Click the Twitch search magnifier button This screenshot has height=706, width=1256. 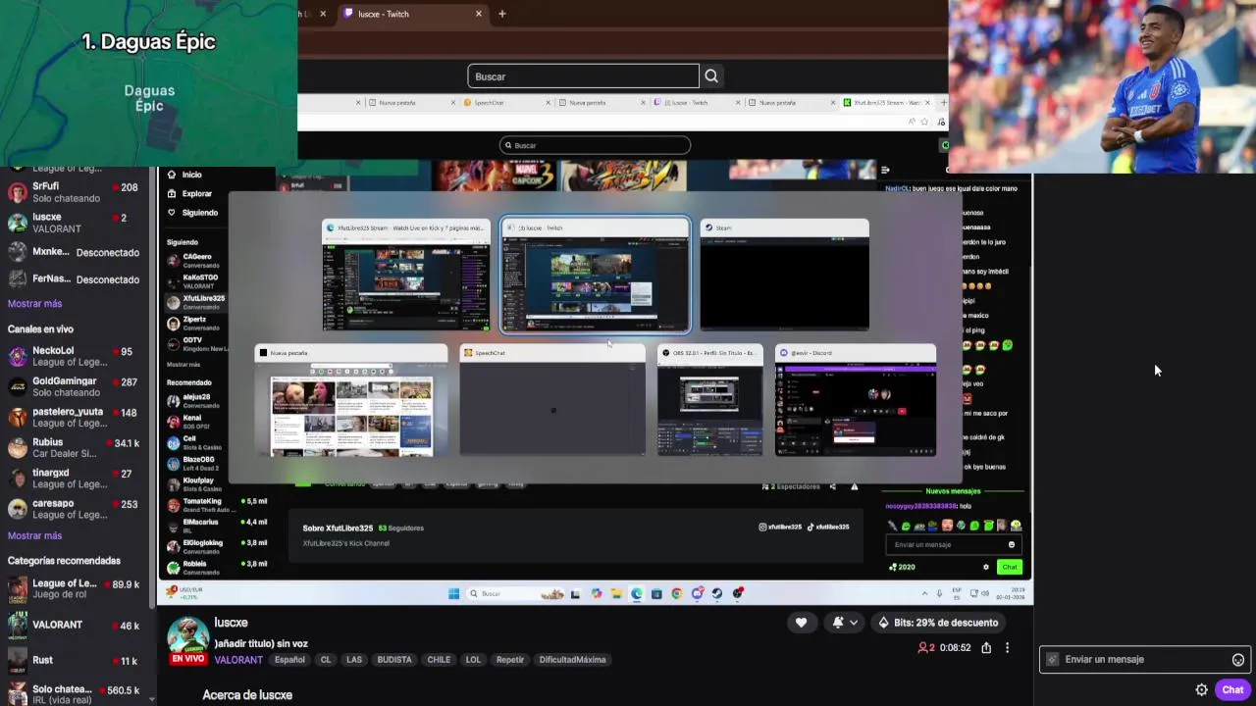[711, 76]
